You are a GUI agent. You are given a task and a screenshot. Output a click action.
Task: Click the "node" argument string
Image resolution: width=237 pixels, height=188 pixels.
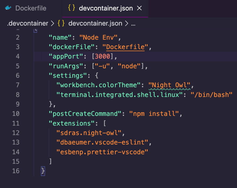129,66
